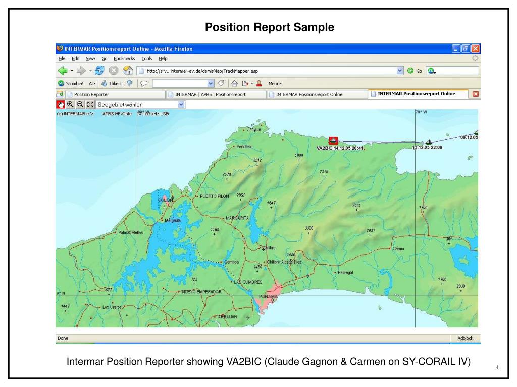Click the Gamboa label on the map
The width and height of the screenshot is (517, 387).
(x=231, y=262)
